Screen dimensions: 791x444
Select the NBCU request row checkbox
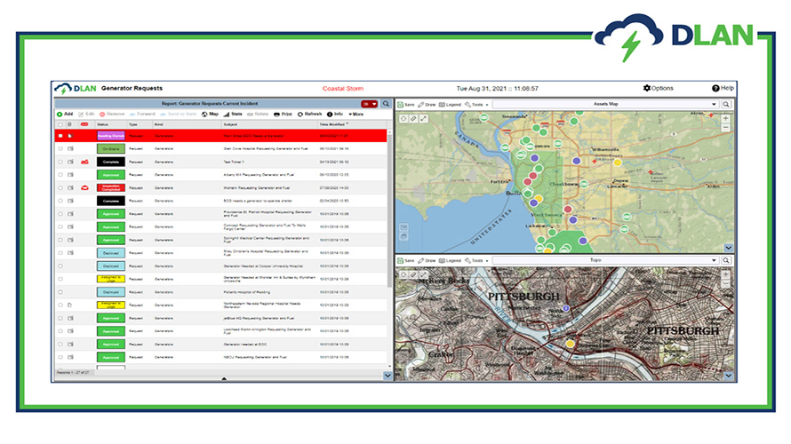click(x=60, y=357)
